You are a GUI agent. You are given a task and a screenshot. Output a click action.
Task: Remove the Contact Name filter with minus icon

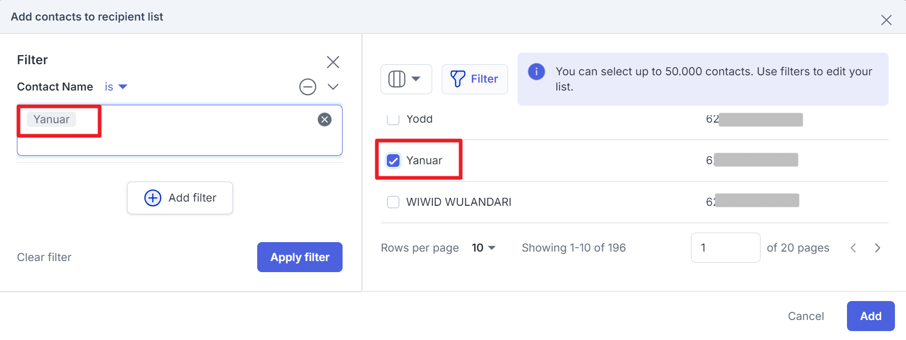(308, 87)
